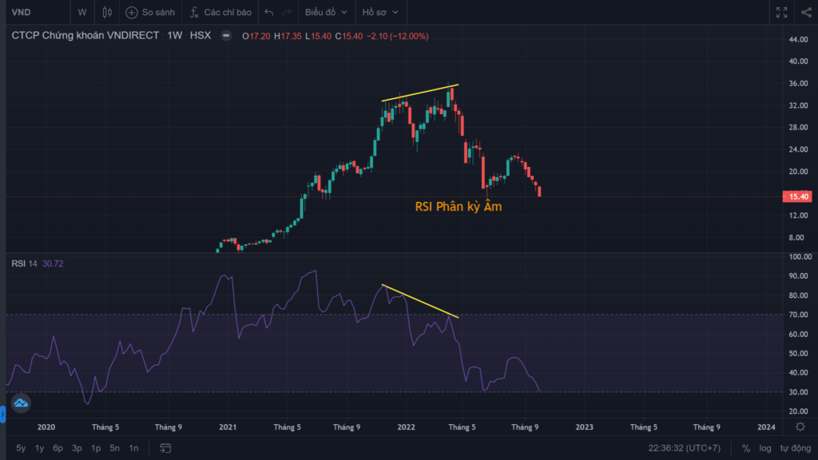Set the time range to 1p
This screenshot has width=818, height=460.
tap(96, 448)
